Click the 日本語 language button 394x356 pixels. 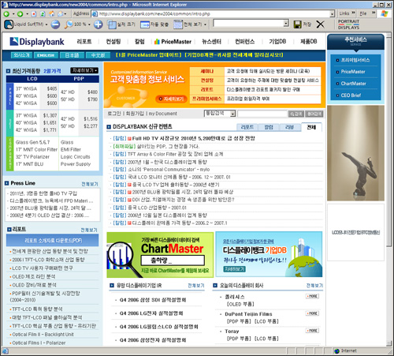(72, 55)
